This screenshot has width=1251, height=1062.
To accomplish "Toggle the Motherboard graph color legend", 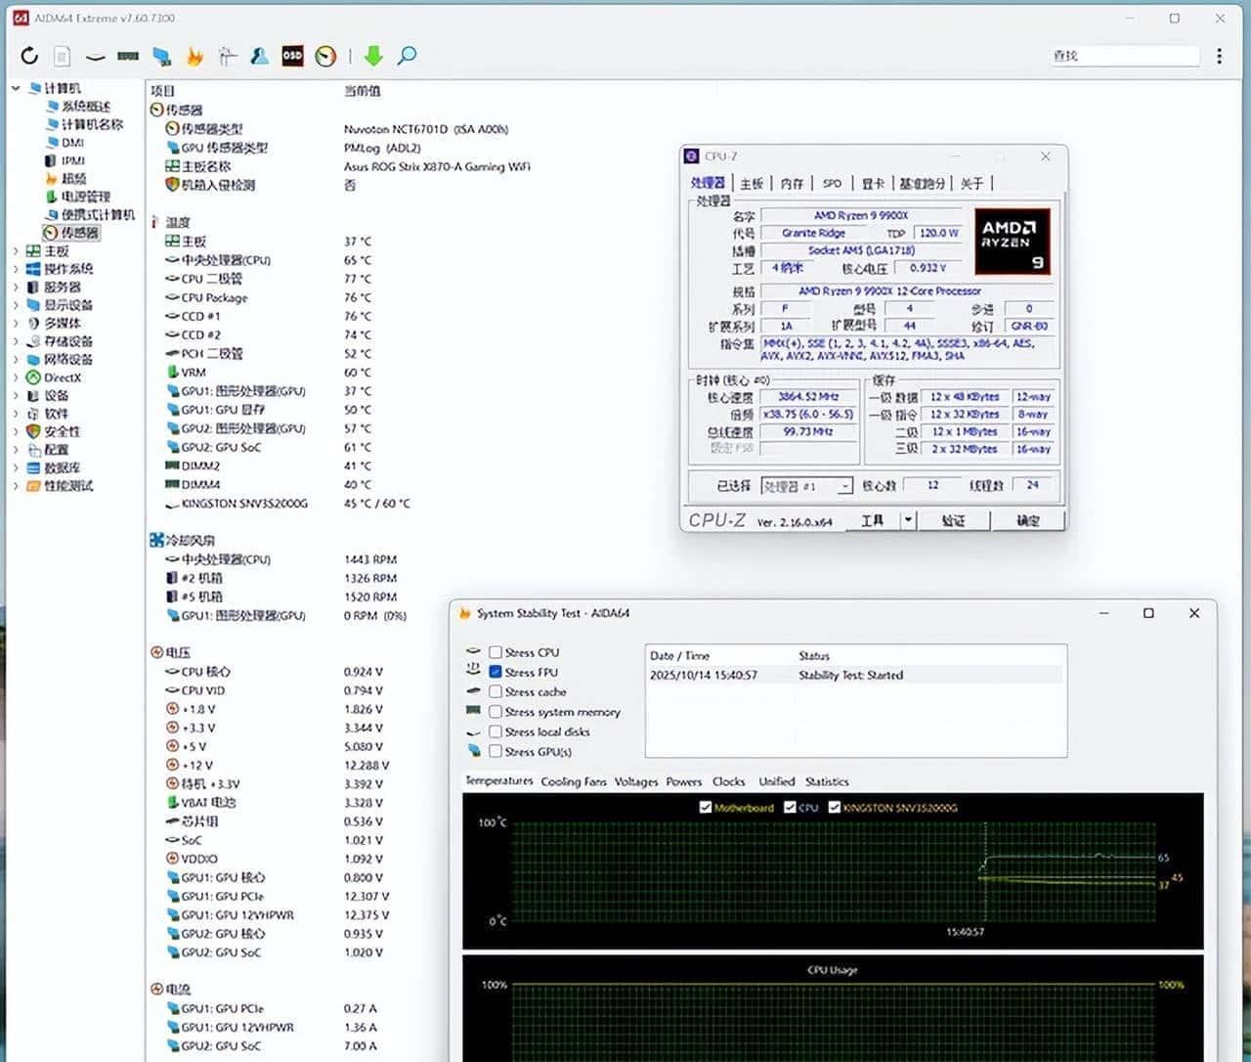I will 706,808.
